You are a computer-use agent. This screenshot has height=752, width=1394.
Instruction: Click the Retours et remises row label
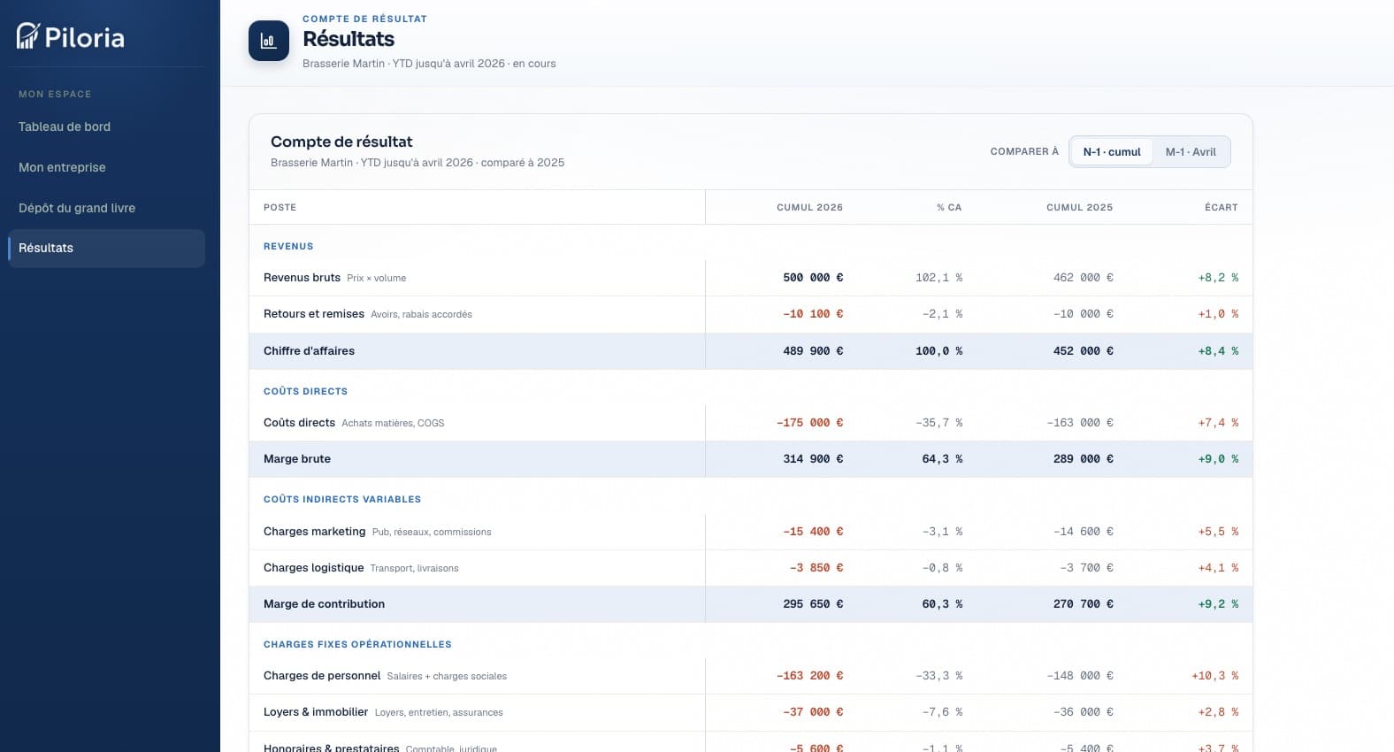[314, 314]
